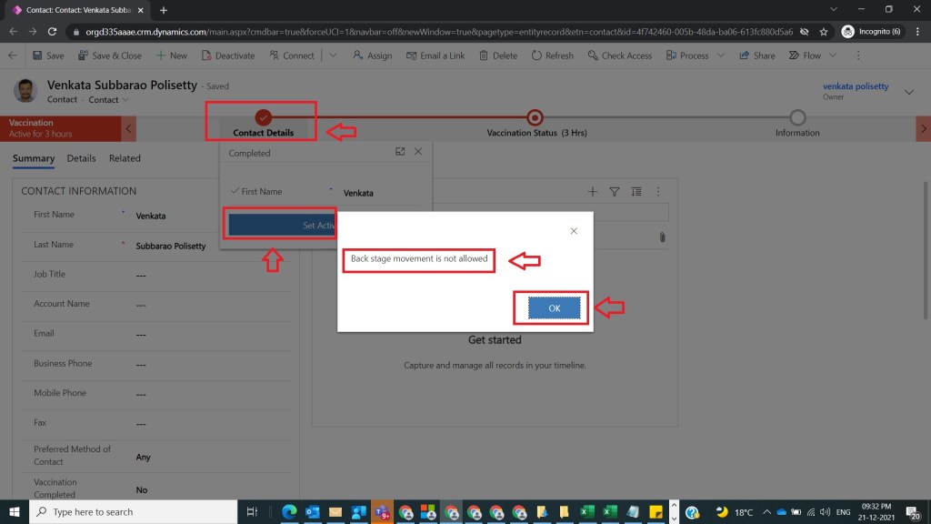Click OK in the alert dialog
Viewport: 931px width, 524px height.
click(x=554, y=308)
